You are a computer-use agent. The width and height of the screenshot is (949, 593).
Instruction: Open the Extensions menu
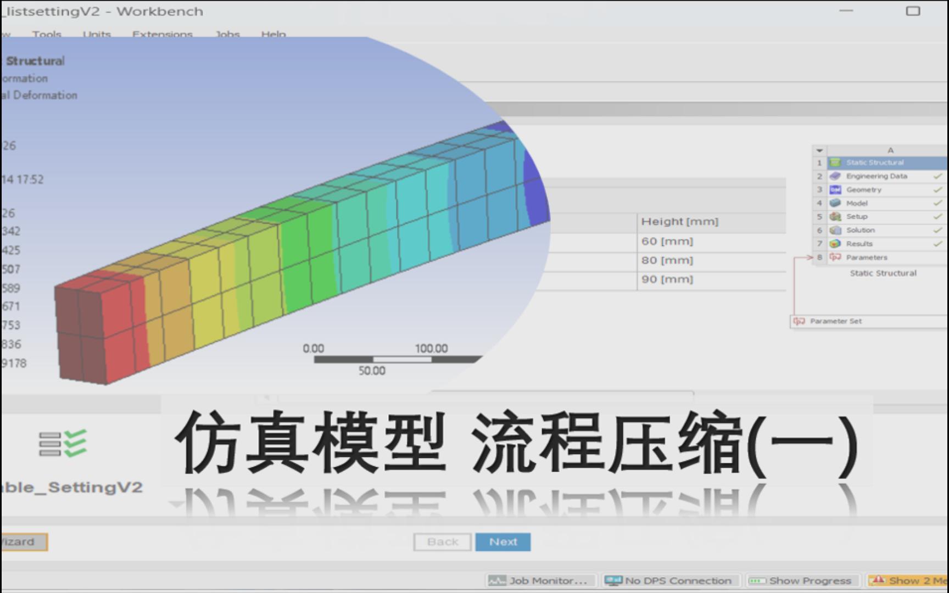tap(162, 35)
